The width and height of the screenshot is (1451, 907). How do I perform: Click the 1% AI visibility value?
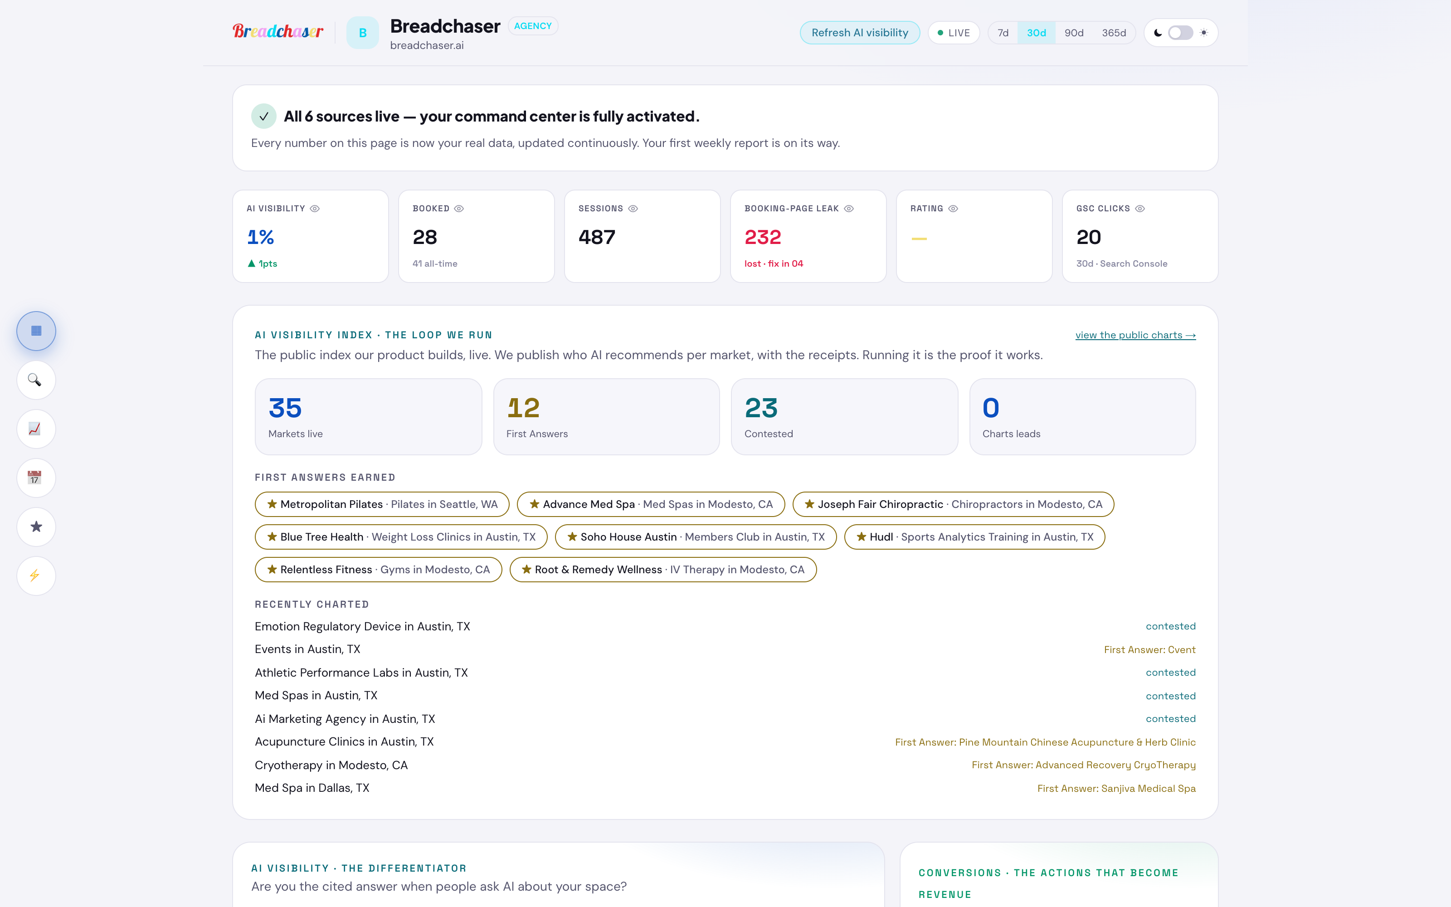pos(260,238)
